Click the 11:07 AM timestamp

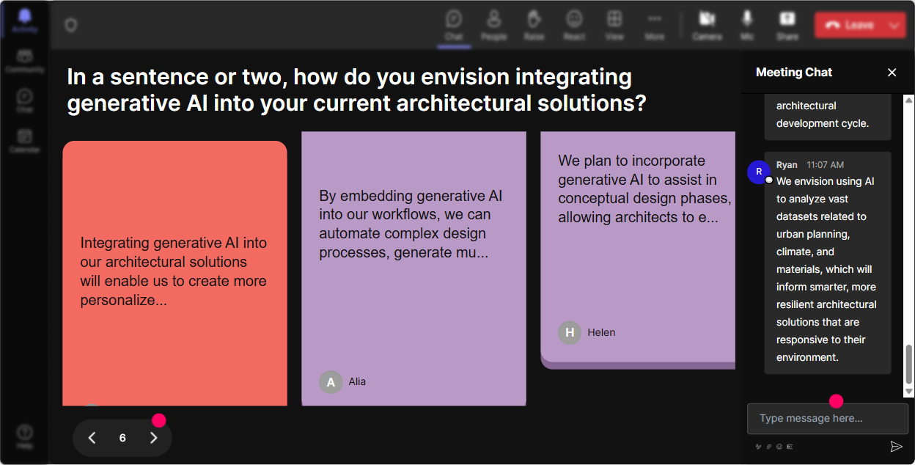(x=825, y=165)
